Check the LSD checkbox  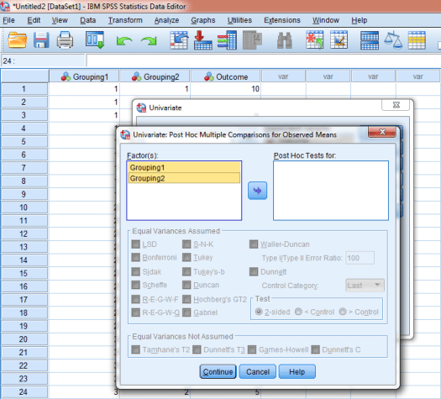point(136,244)
